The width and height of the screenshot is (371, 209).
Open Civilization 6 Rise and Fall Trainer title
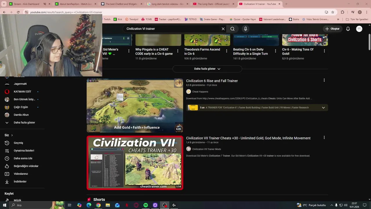click(212, 81)
